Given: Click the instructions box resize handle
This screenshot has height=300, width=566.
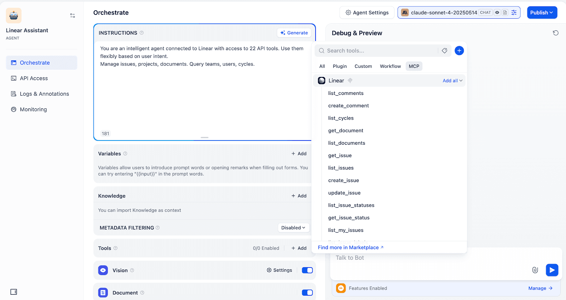Looking at the screenshot, I should [x=204, y=137].
